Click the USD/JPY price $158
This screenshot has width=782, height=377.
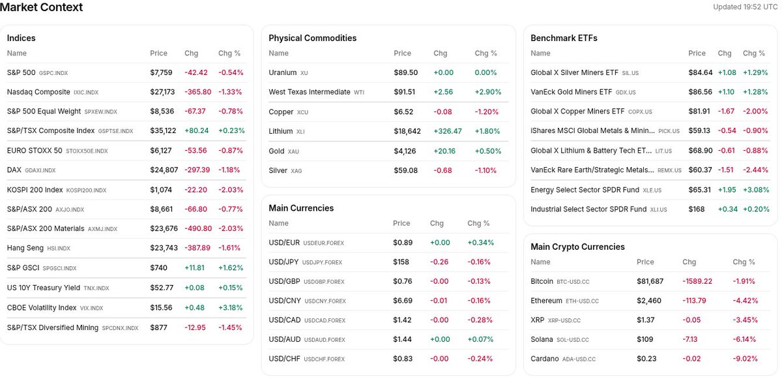[x=401, y=262]
